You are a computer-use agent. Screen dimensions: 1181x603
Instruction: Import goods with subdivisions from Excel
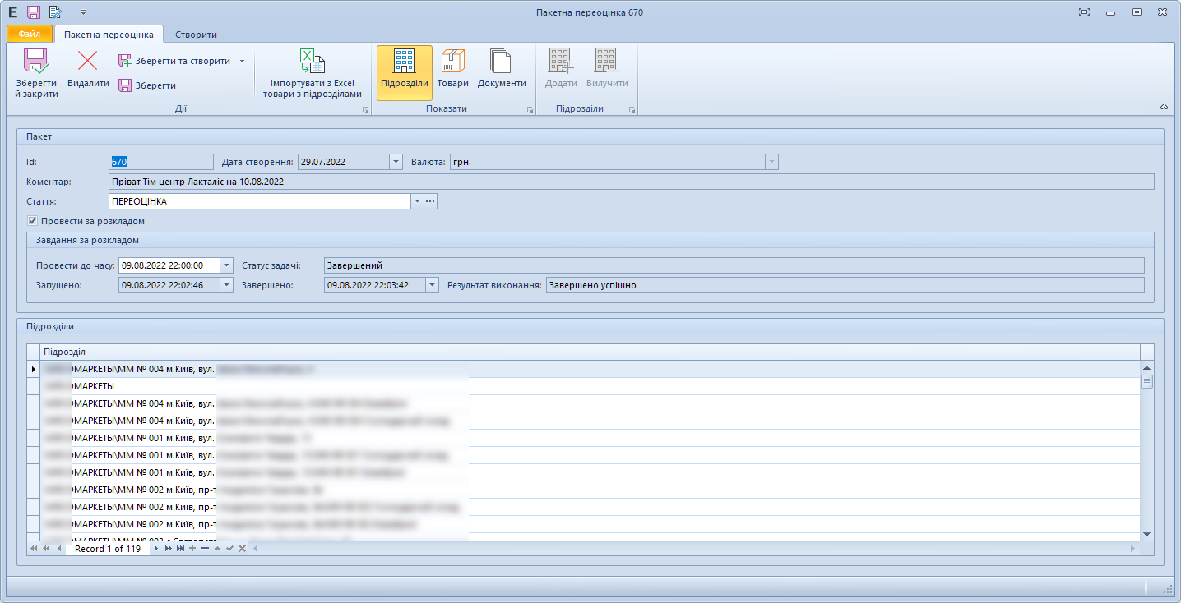point(312,73)
